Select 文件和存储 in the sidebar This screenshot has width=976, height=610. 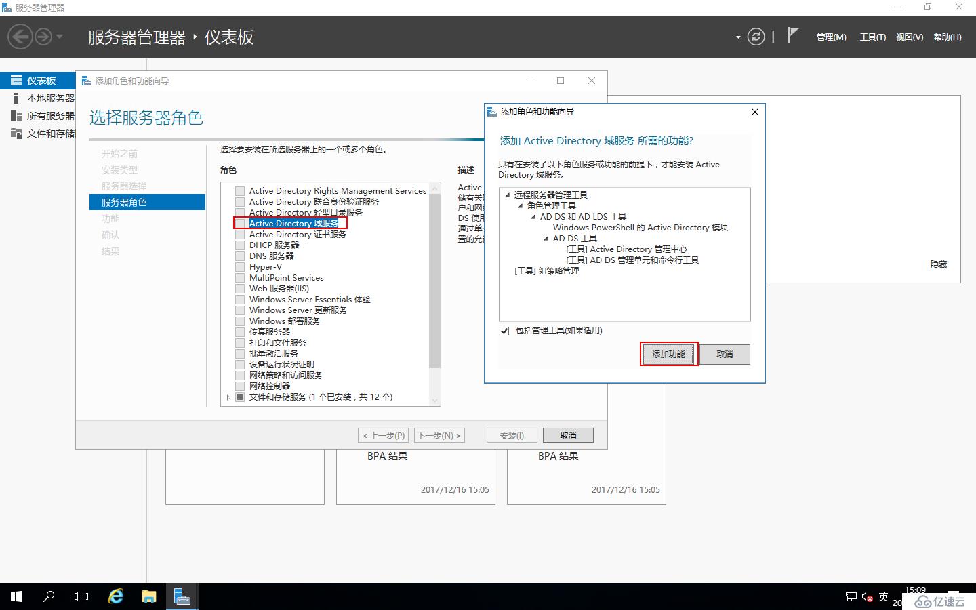[x=38, y=134]
